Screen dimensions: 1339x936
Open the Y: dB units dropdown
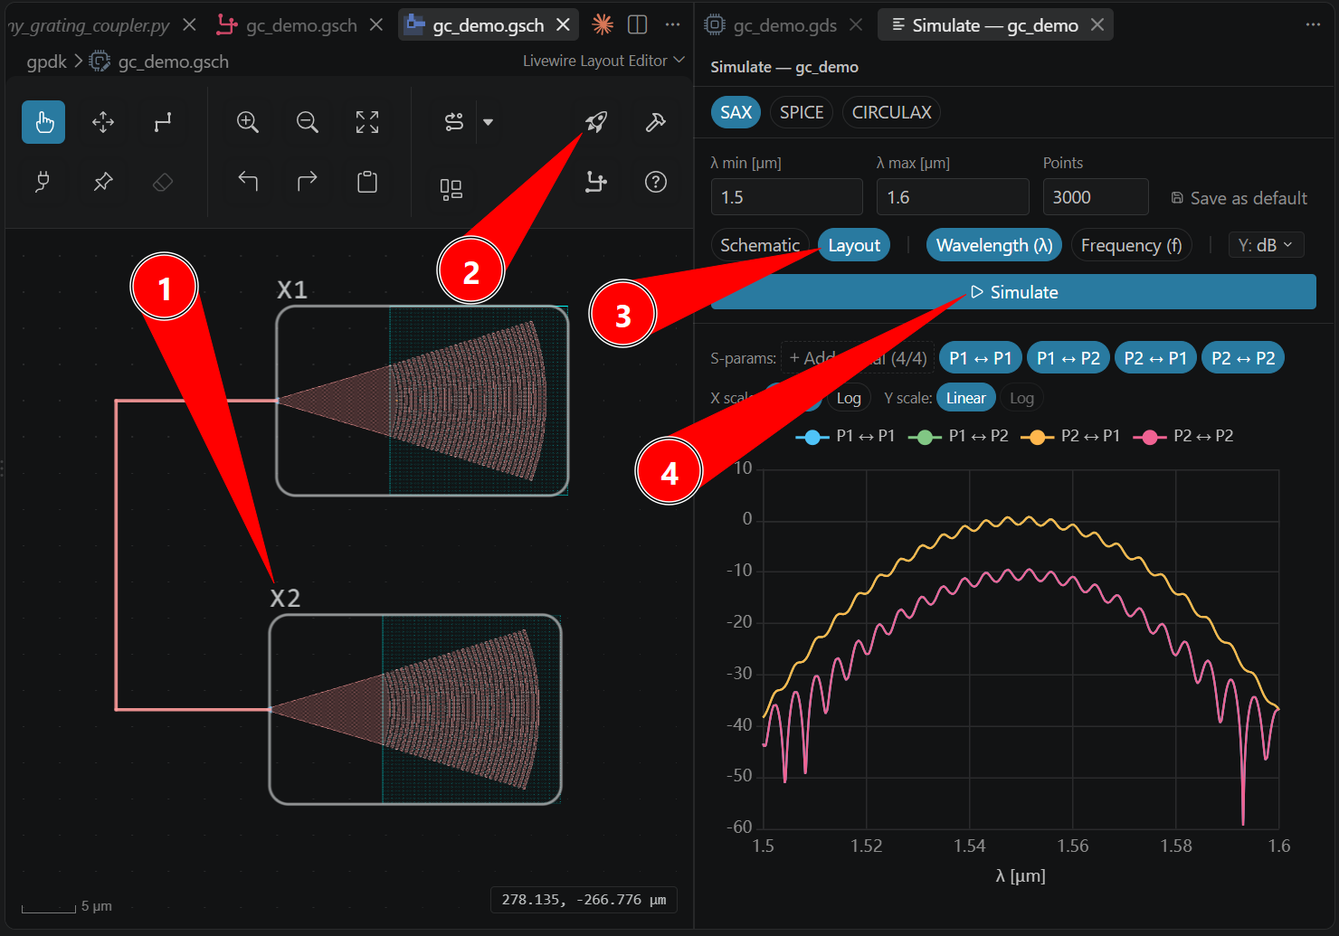(1266, 245)
